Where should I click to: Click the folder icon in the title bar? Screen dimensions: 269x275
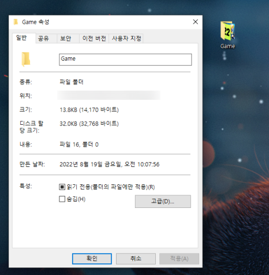16,22
